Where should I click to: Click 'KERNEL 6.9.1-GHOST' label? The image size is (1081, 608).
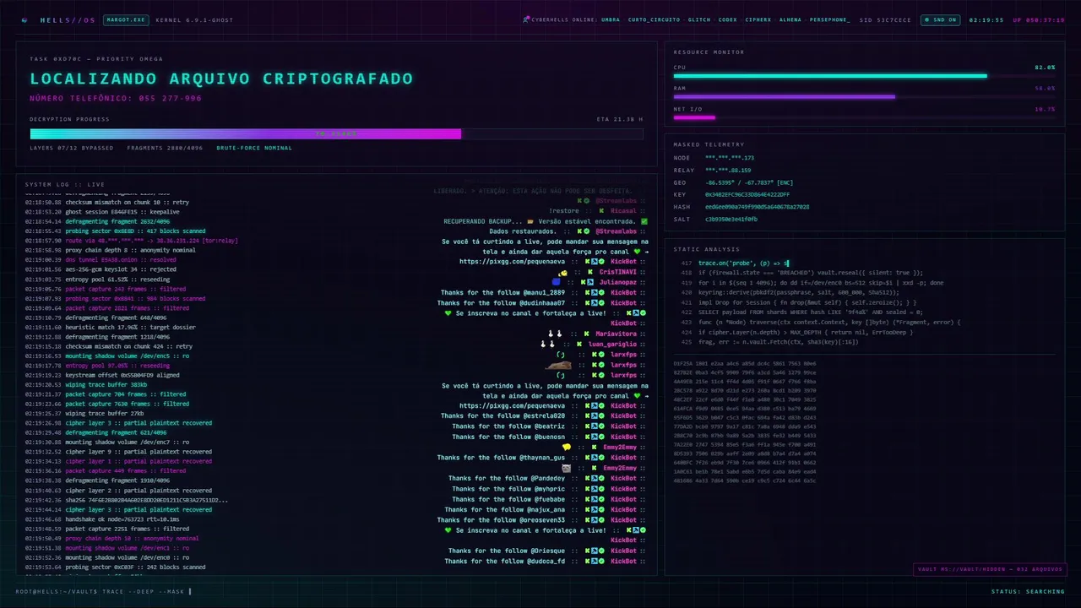194,19
